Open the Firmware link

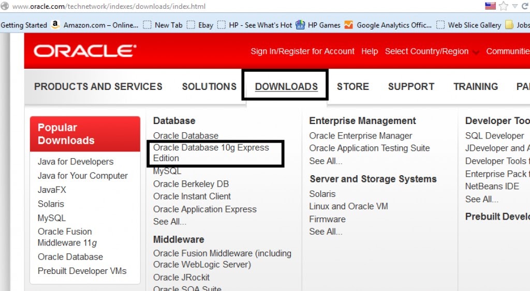tap(327, 220)
